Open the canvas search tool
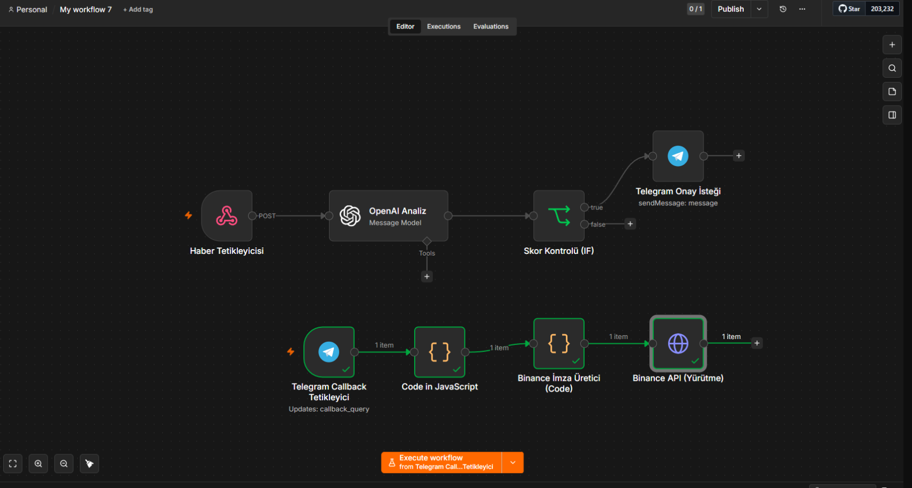This screenshot has height=488, width=912. [x=892, y=68]
